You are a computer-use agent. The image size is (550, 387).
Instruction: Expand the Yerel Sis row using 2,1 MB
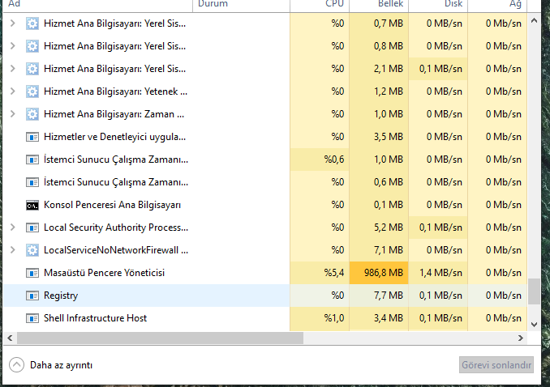[13, 69]
